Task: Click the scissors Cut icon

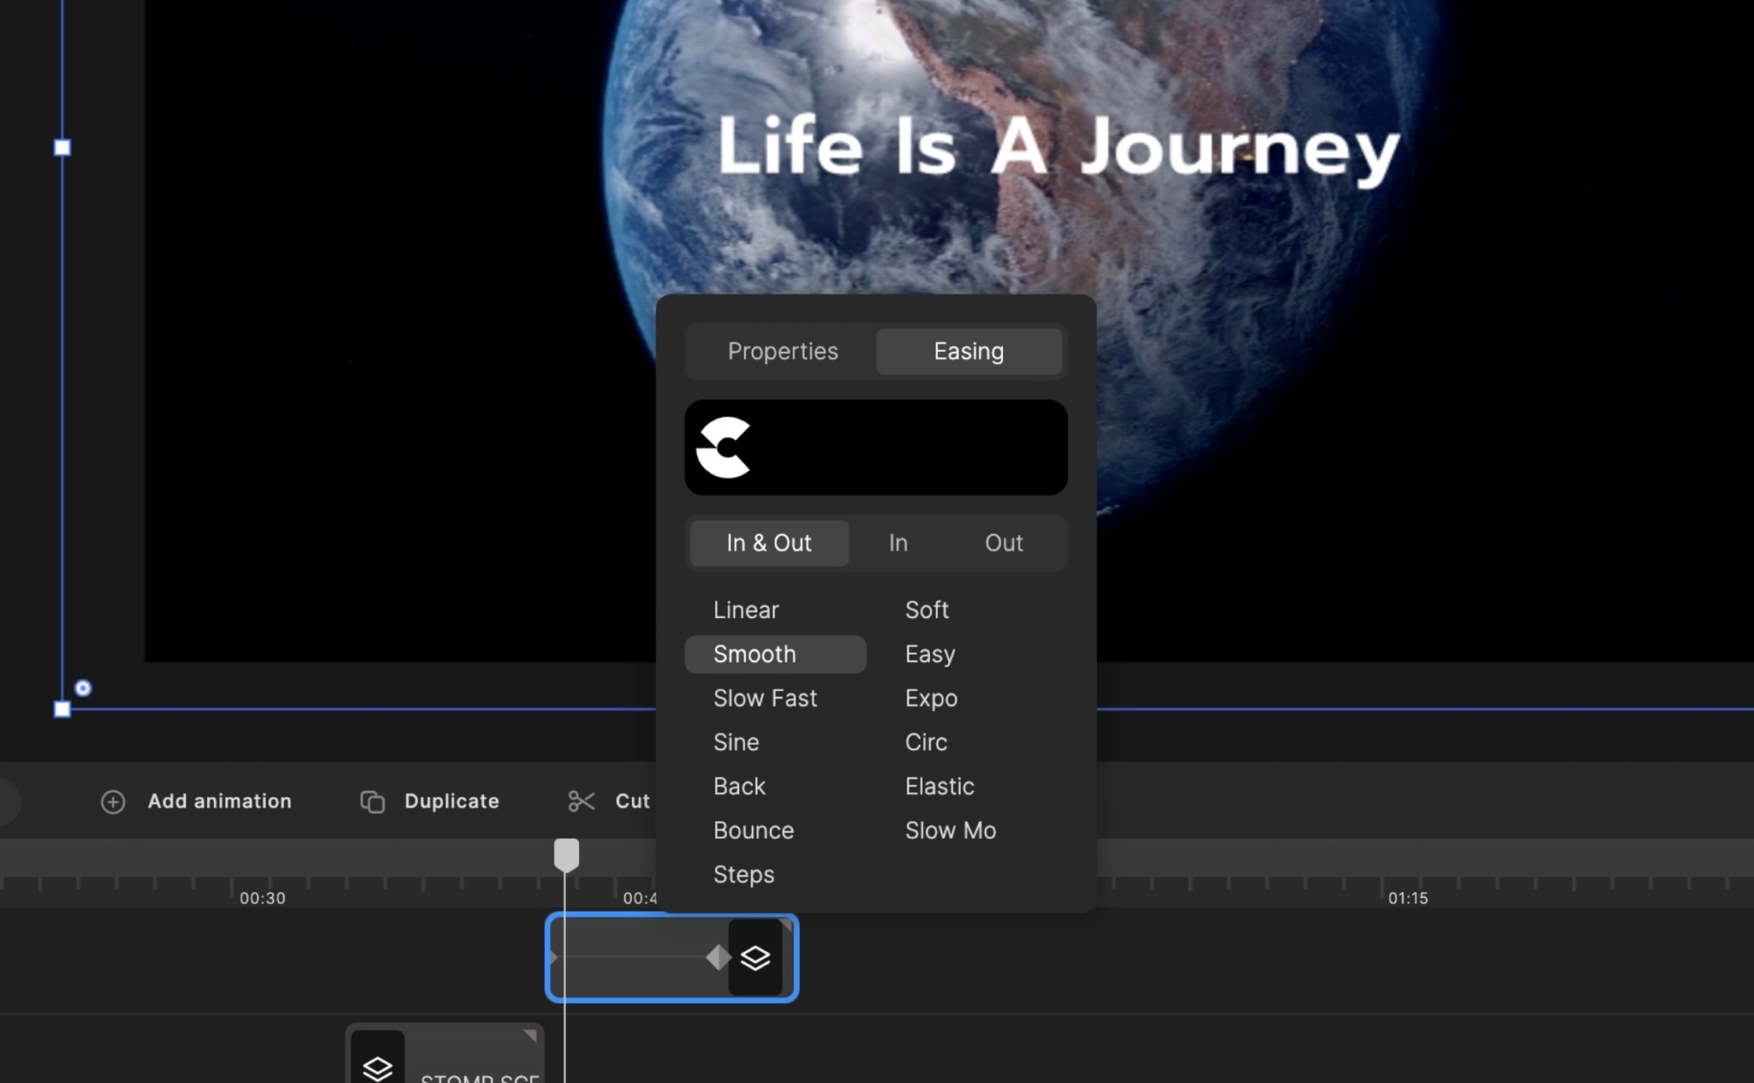Action: point(581,801)
